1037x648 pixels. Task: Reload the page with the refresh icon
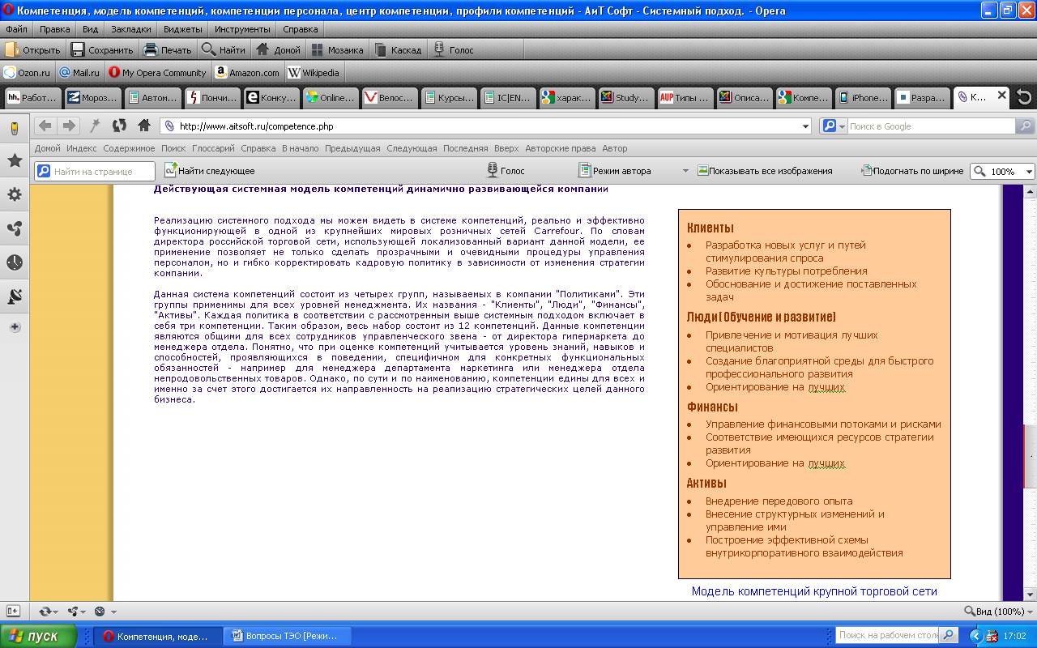[120, 126]
